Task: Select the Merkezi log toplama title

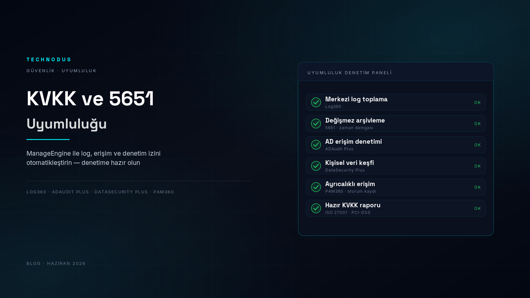Action: click(356, 99)
